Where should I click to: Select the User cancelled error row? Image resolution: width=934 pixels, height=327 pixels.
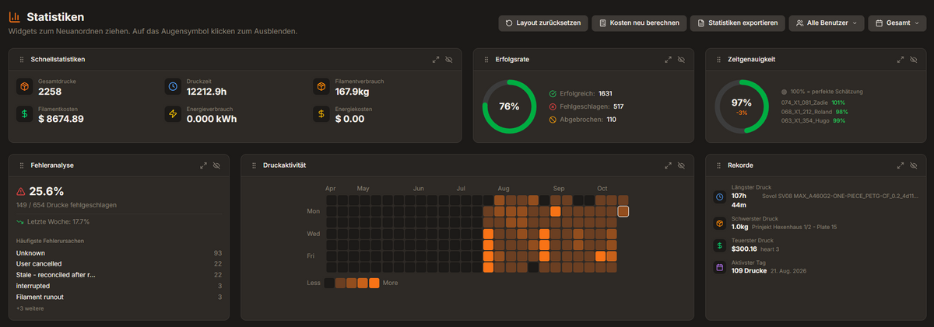point(119,264)
